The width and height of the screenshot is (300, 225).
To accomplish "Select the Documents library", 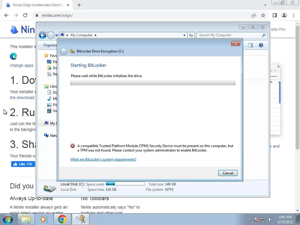I will click(x=52, y=92).
